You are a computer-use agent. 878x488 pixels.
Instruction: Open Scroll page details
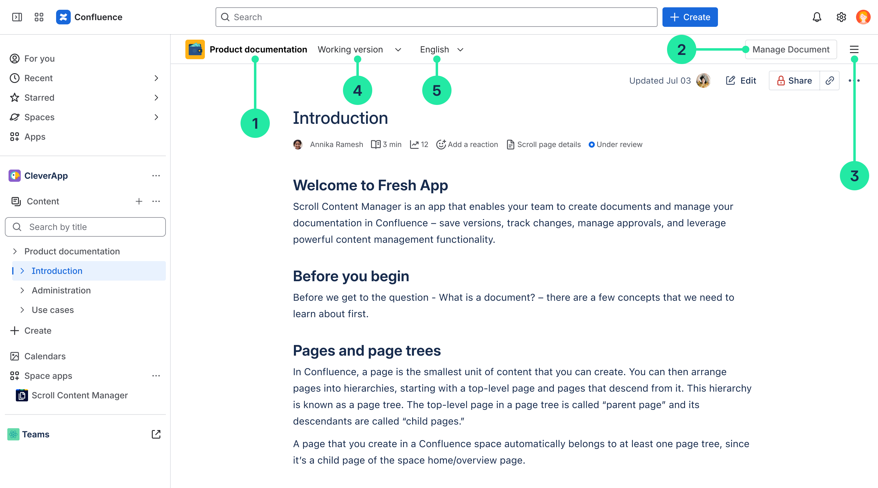pos(544,145)
